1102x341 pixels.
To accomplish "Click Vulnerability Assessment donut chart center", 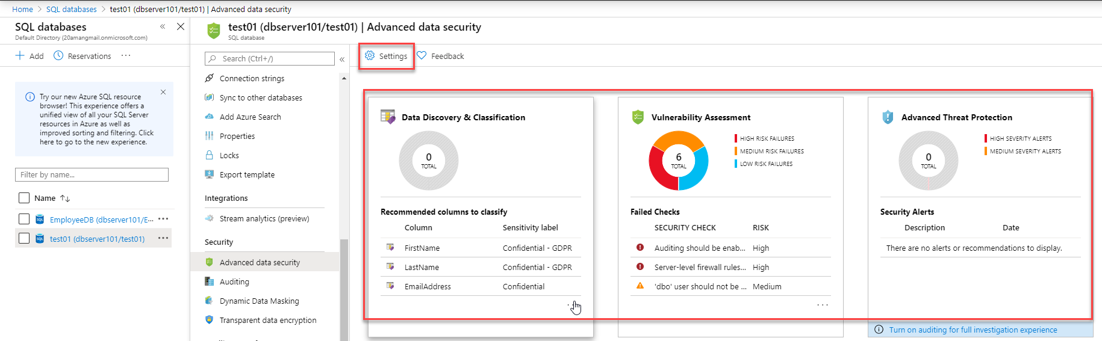I will point(679,161).
